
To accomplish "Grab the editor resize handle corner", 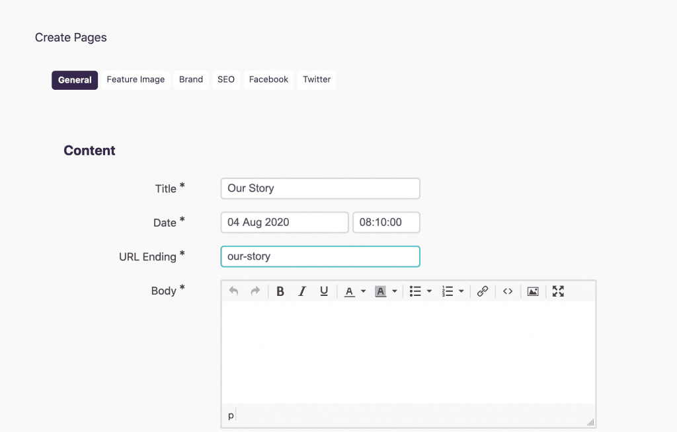I will [590, 423].
